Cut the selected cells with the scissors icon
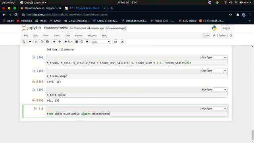This screenshot has height=143, width=254. (36, 42)
